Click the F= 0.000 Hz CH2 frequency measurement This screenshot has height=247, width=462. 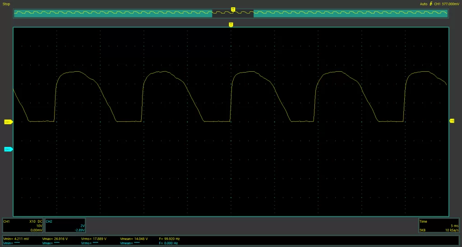(x=168, y=243)
